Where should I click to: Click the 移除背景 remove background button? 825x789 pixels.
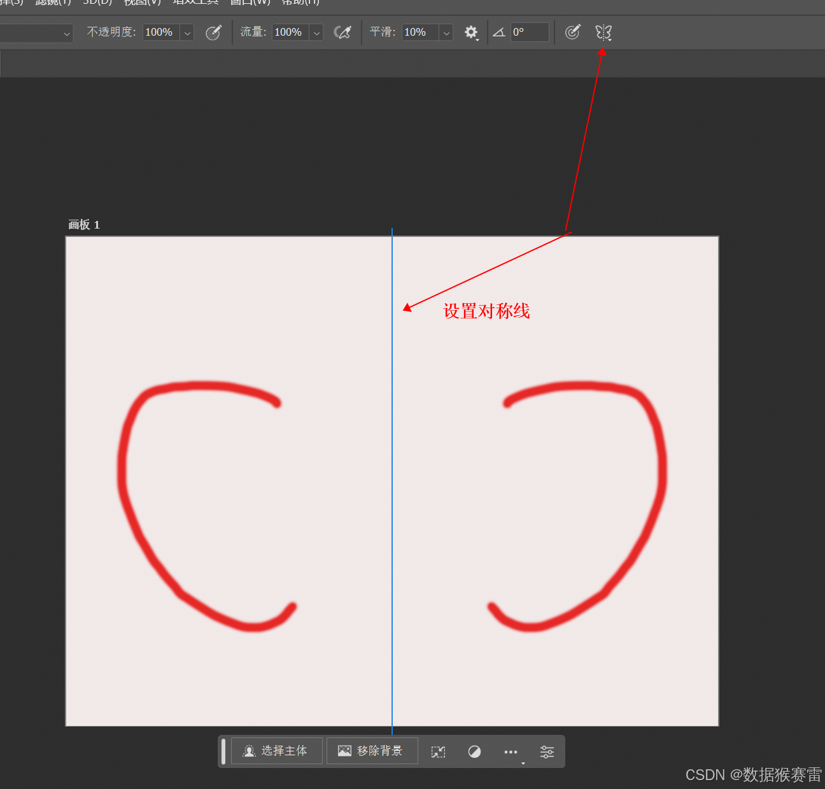point(372,751)
